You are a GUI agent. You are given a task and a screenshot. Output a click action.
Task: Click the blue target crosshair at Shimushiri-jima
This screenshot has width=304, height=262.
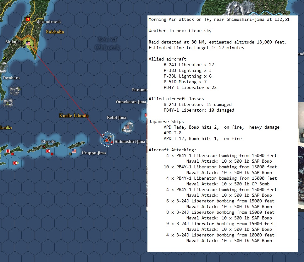point(107,139)
